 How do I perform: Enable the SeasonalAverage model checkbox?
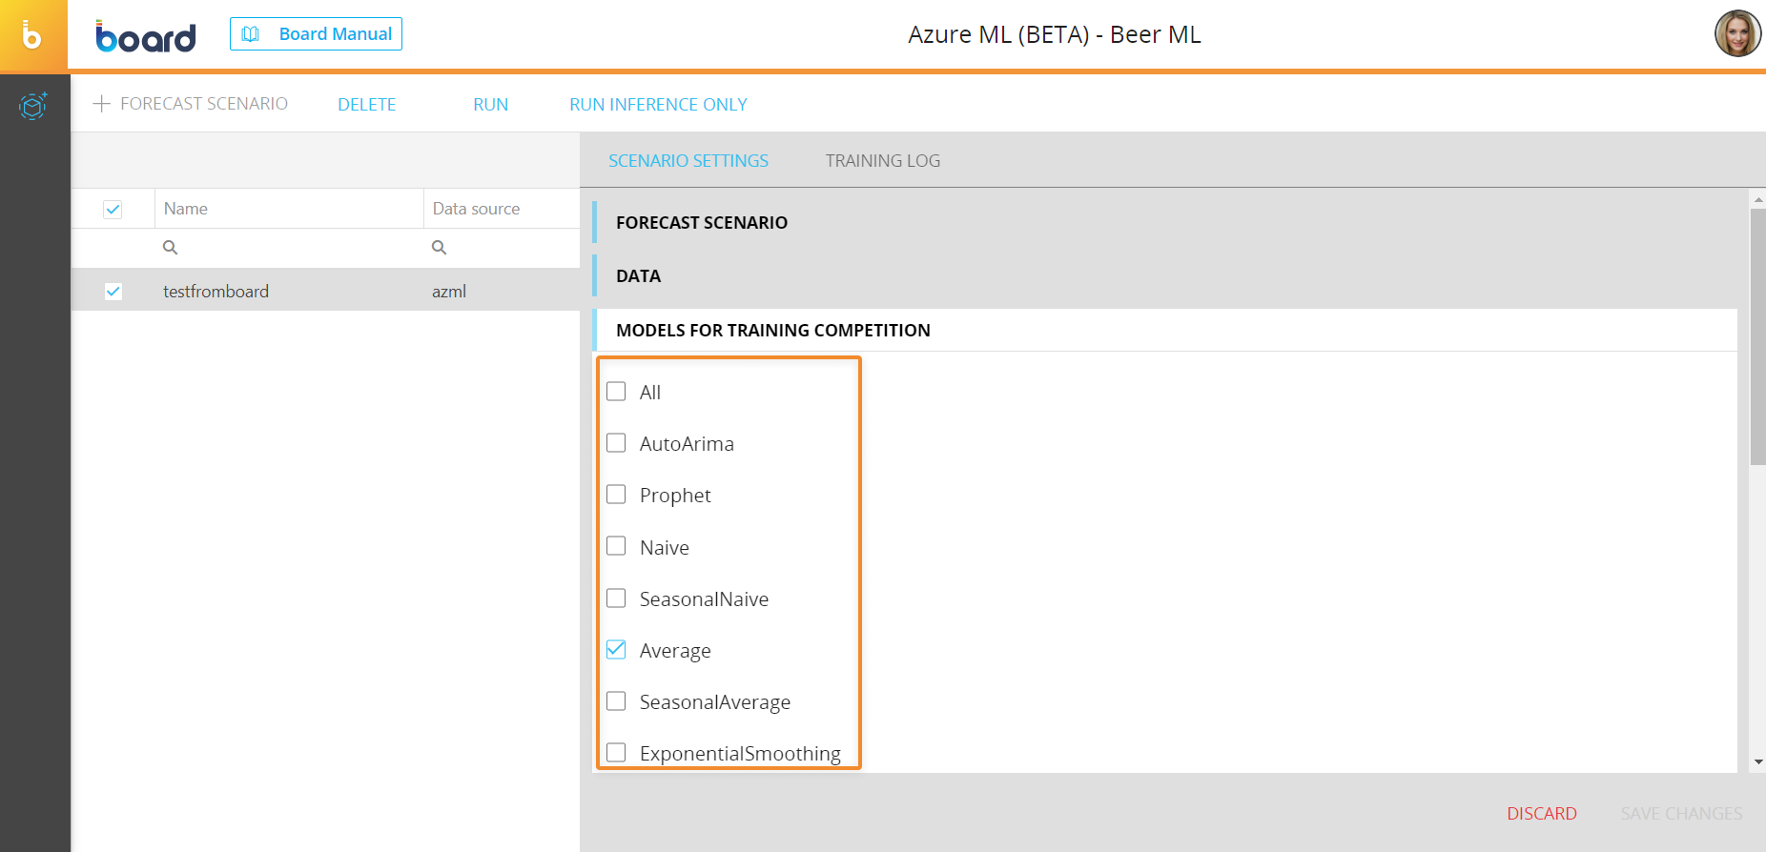point(616,700)
